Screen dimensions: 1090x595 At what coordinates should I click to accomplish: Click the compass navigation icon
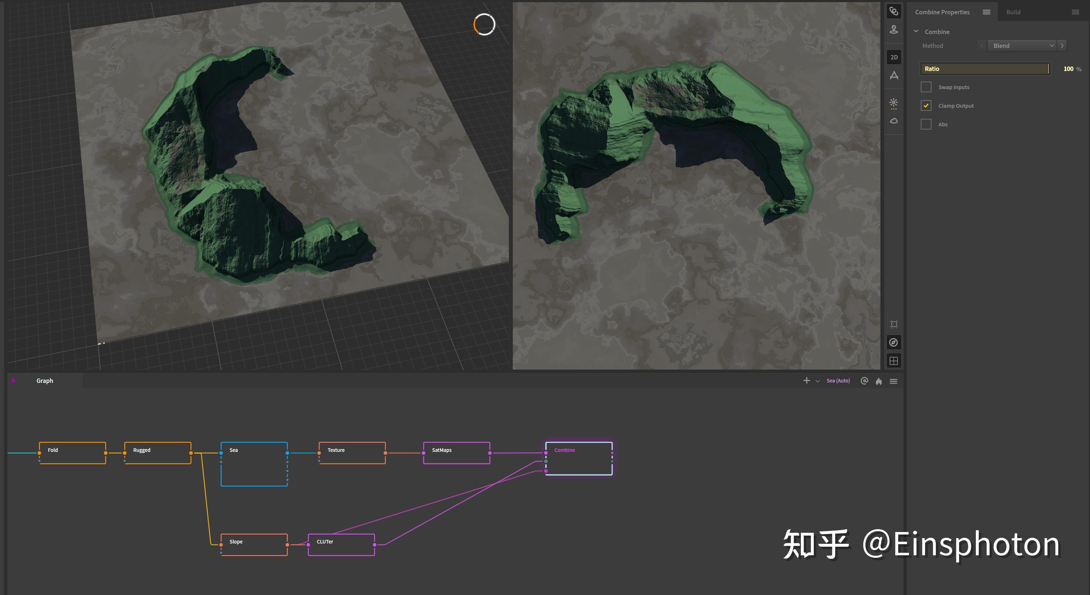pyautogui.click(x=893, y=342)
